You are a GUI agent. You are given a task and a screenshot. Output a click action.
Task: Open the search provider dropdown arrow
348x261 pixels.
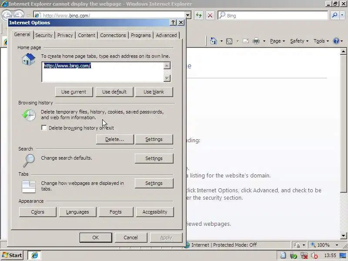click(x=342, y=15)
